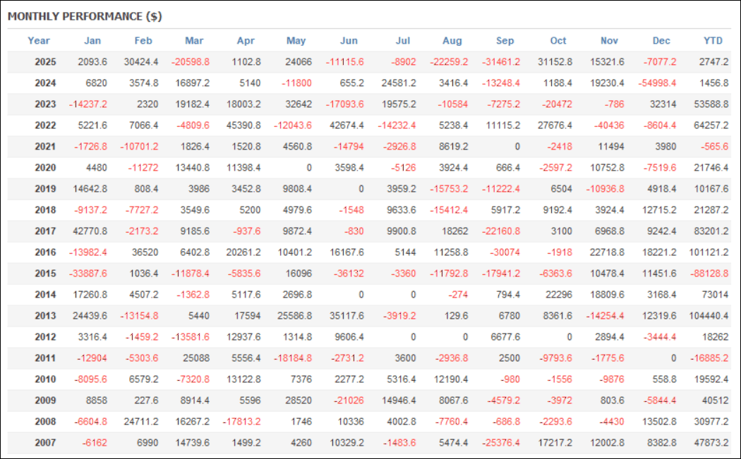The image size is (741, 459).
Task: Click the 53588.8 YTD total for 2023
Action: click(709, 104)
